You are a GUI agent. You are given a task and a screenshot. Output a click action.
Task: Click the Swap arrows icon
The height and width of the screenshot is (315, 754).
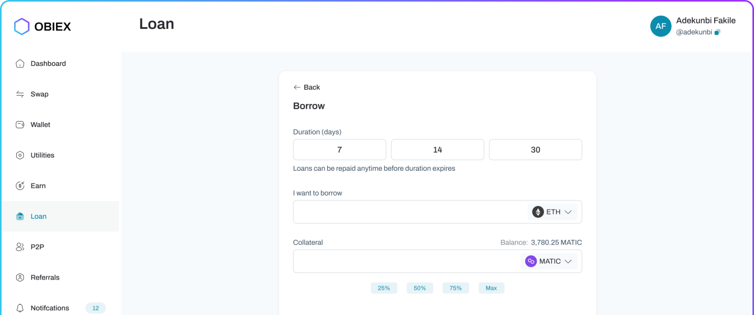pyautogui.click(x=20, y=94)
